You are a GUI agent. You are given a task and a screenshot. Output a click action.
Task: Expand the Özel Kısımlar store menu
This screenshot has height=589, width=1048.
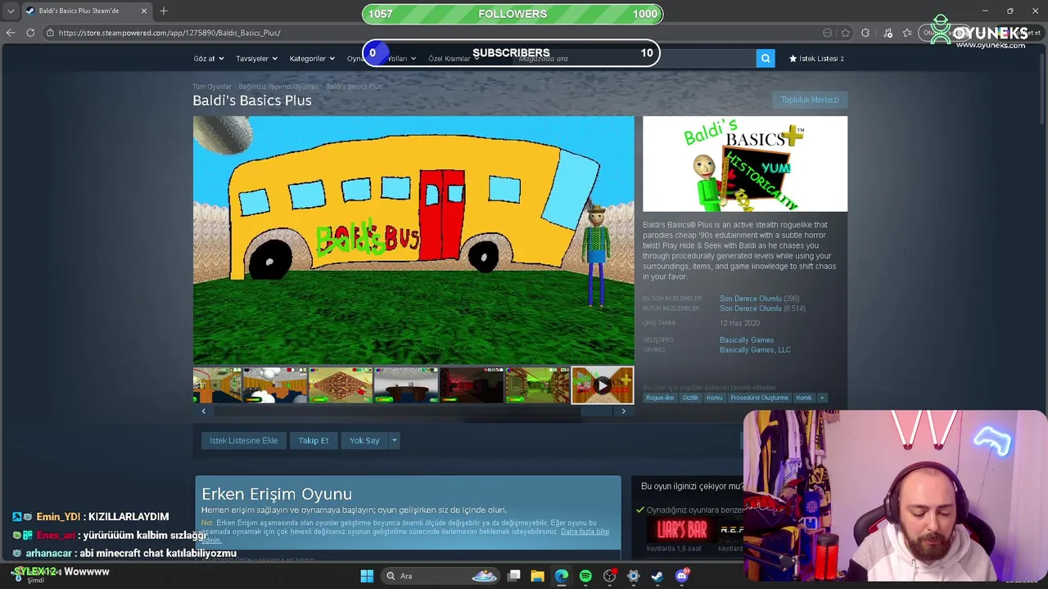[x=454, y=58]
